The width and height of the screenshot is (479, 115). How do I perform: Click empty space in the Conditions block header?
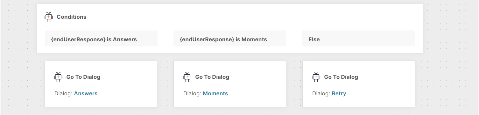tap(255, 17)
